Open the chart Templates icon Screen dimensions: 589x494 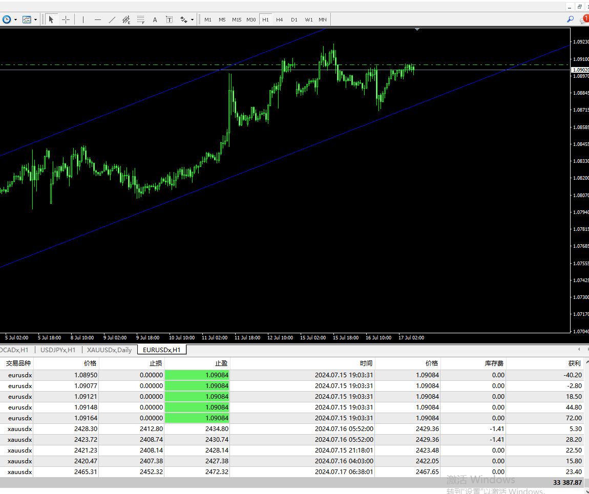[x=27, y=19]
